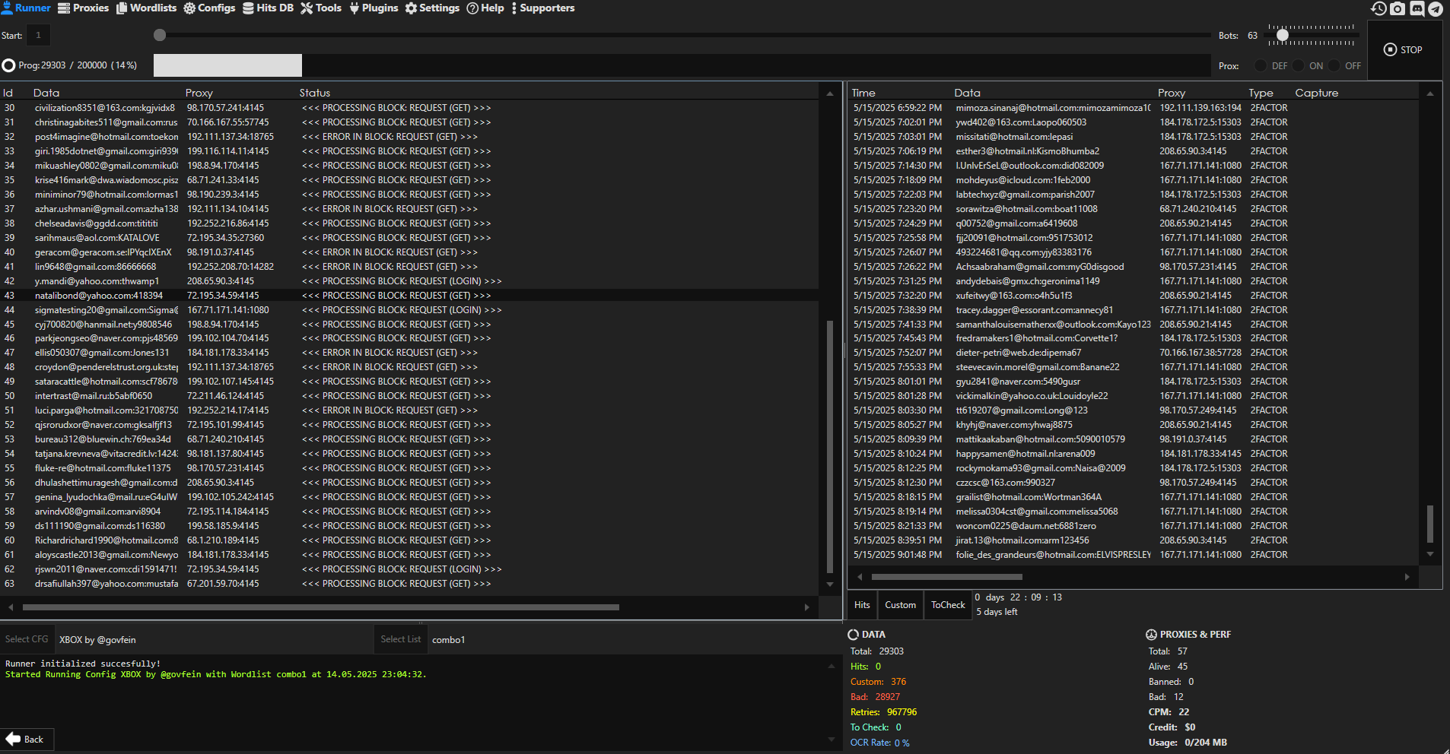The height and width of the screenshot is (754, 1450).
Task: Click the Settings gear icon
Action: click(412, 8)
